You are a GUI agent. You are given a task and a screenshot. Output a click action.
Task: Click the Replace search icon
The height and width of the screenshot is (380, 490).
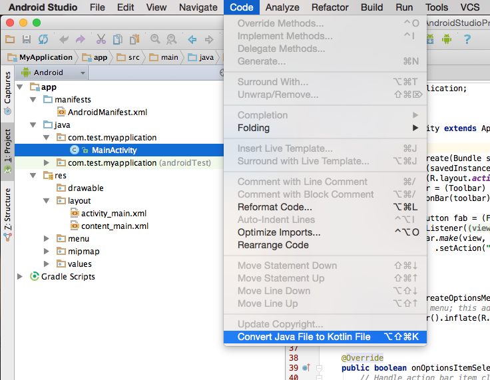click(172, 39)
